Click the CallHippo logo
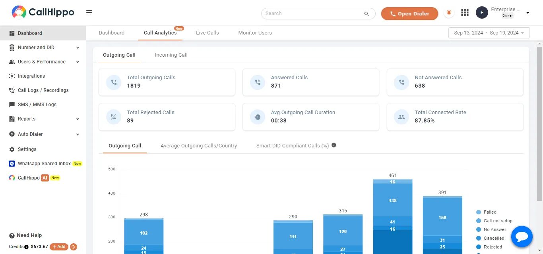Screen dimensions: 543x254 (x=43, y=12)
